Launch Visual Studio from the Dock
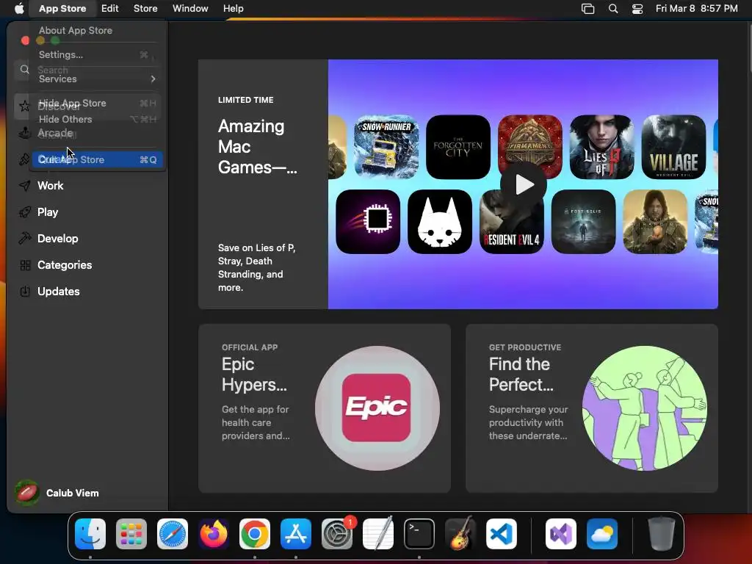 [x=561, y=534]
